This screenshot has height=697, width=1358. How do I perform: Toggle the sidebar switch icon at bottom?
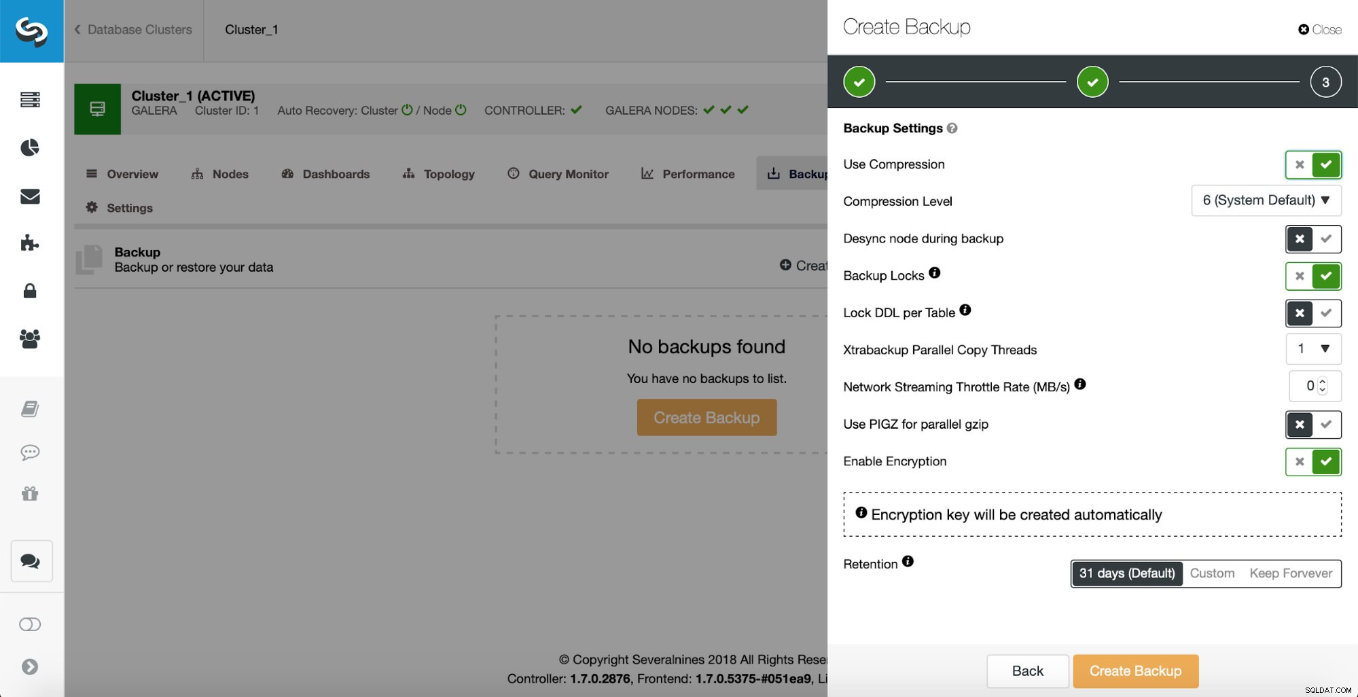(30, 624)
